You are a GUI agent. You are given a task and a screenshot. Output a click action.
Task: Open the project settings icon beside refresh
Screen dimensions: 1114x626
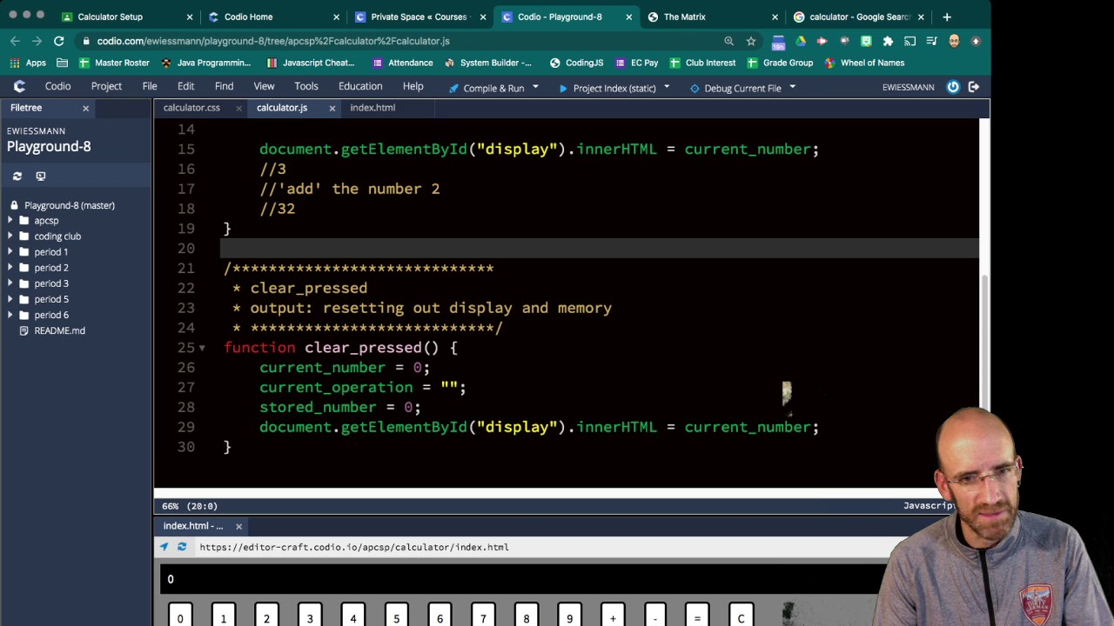(40, 176)
